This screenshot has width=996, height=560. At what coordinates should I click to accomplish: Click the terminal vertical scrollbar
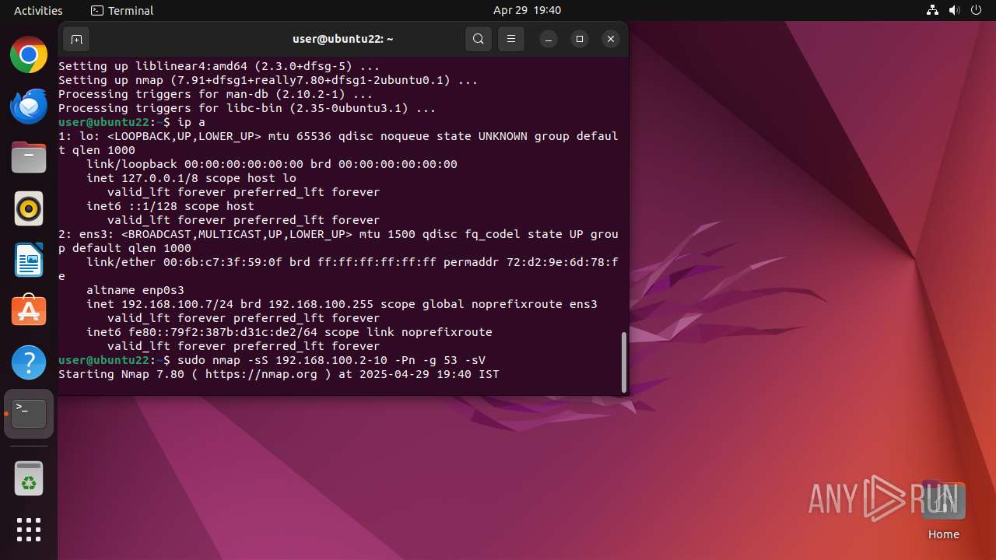624,362
